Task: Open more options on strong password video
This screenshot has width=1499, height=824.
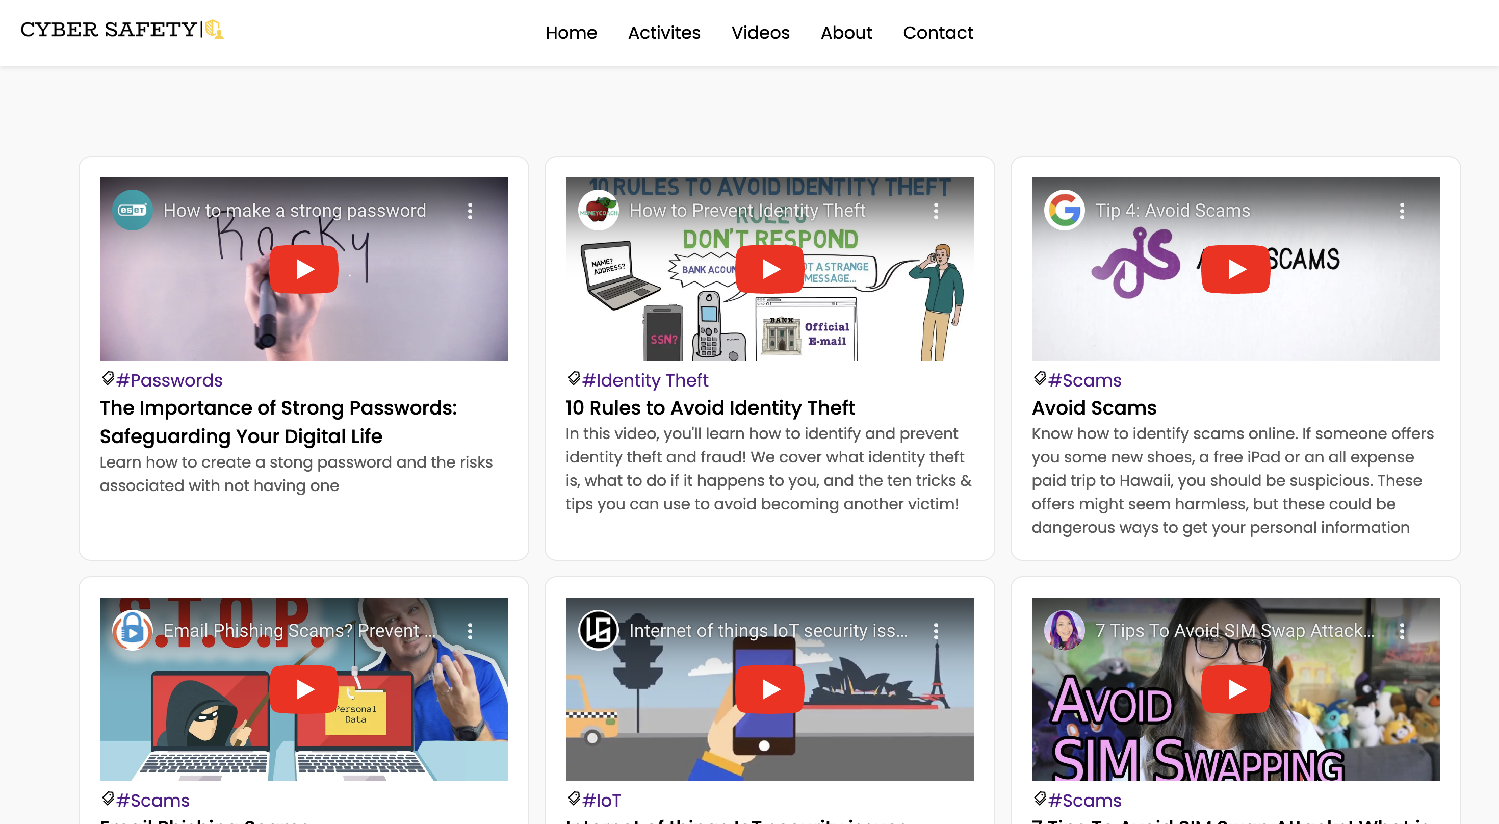Action: click(470, 211)
